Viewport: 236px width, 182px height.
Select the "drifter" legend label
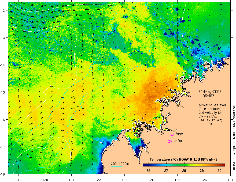point(178,141)
